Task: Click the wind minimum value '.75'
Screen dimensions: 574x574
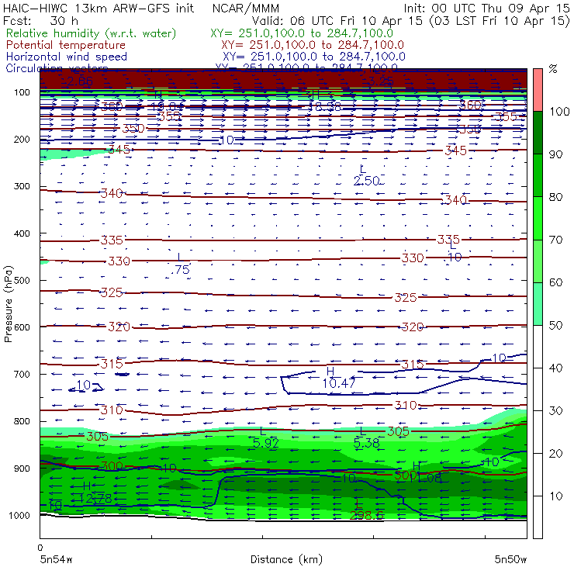Action: tap(180, 270)
